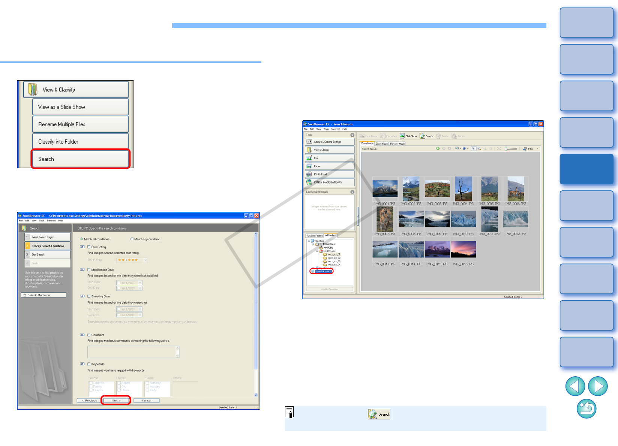This screenshot has height=446, width=618.
Task: Adjust the thumbnail size slider
Action: [511, 149]
